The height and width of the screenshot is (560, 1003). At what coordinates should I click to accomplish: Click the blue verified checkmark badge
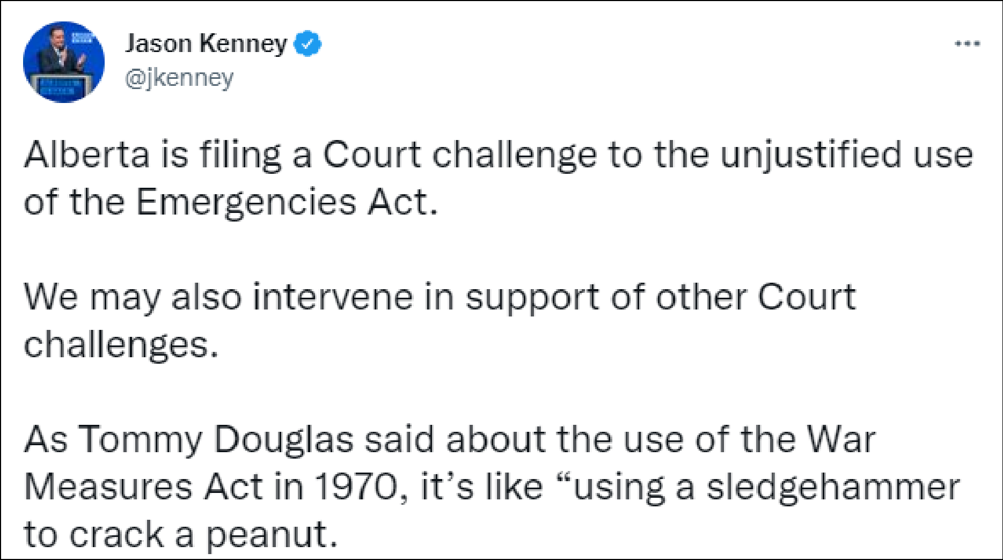[x=308, y=44]
